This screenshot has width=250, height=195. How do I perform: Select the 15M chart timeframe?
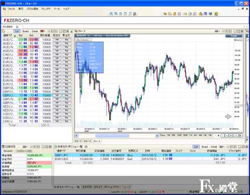179,135
